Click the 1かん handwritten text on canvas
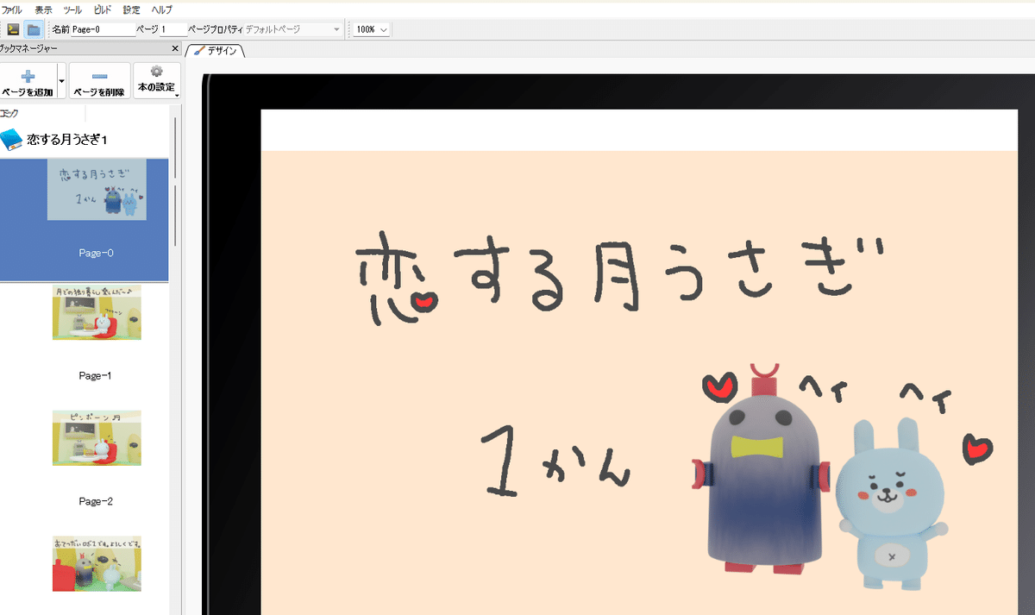This screenshot has height=615, width=1035. (555, 461)
